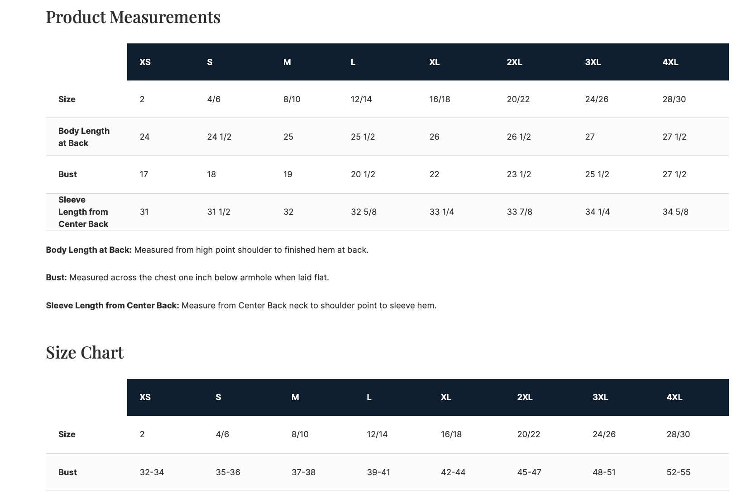Image resolution: width=756 pixels, height=501 pixels.
Task: Click the Body Length at Back: definition text
Action: click(x=89, y=250)
